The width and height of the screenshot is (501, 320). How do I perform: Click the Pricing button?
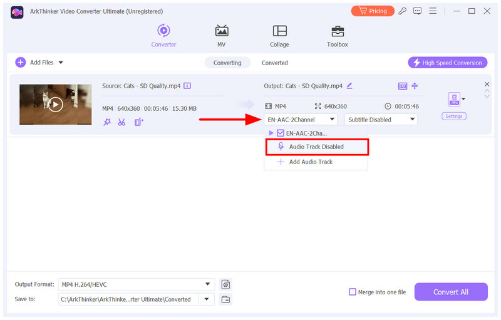click(x=373, y=11)
